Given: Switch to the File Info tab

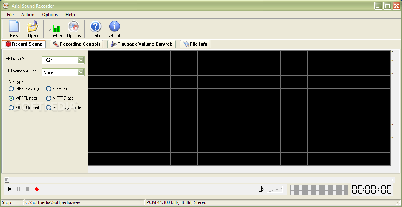Looking at the screenshot, I should point(196,44).
